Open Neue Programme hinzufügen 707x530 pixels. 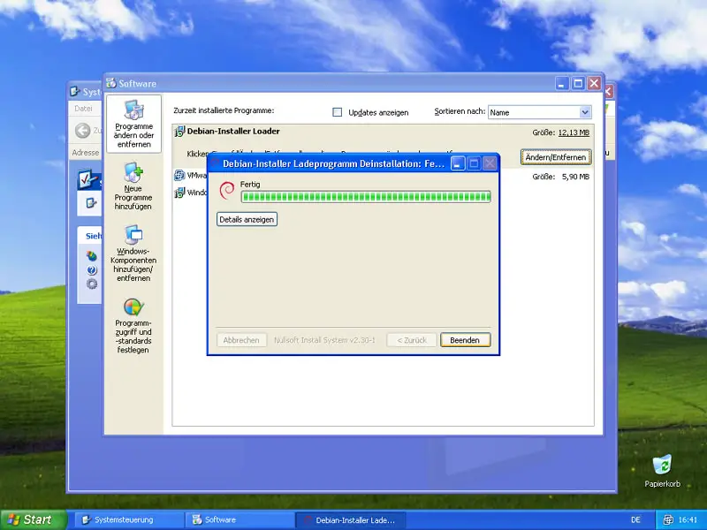133,186
